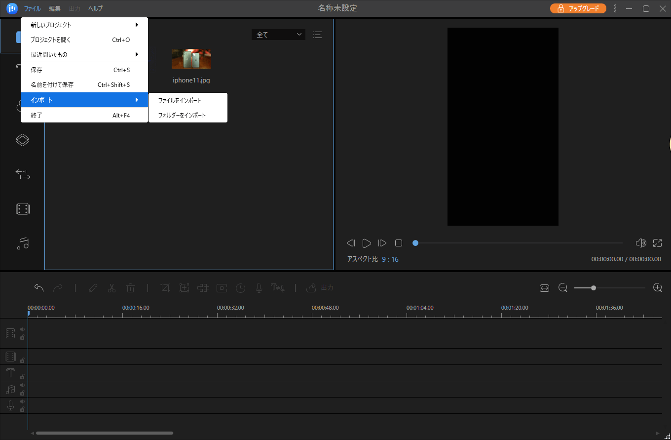Screen dimensions: 671x440
Task: Mute the voiceover track speaker
Action: click(22, 401)
